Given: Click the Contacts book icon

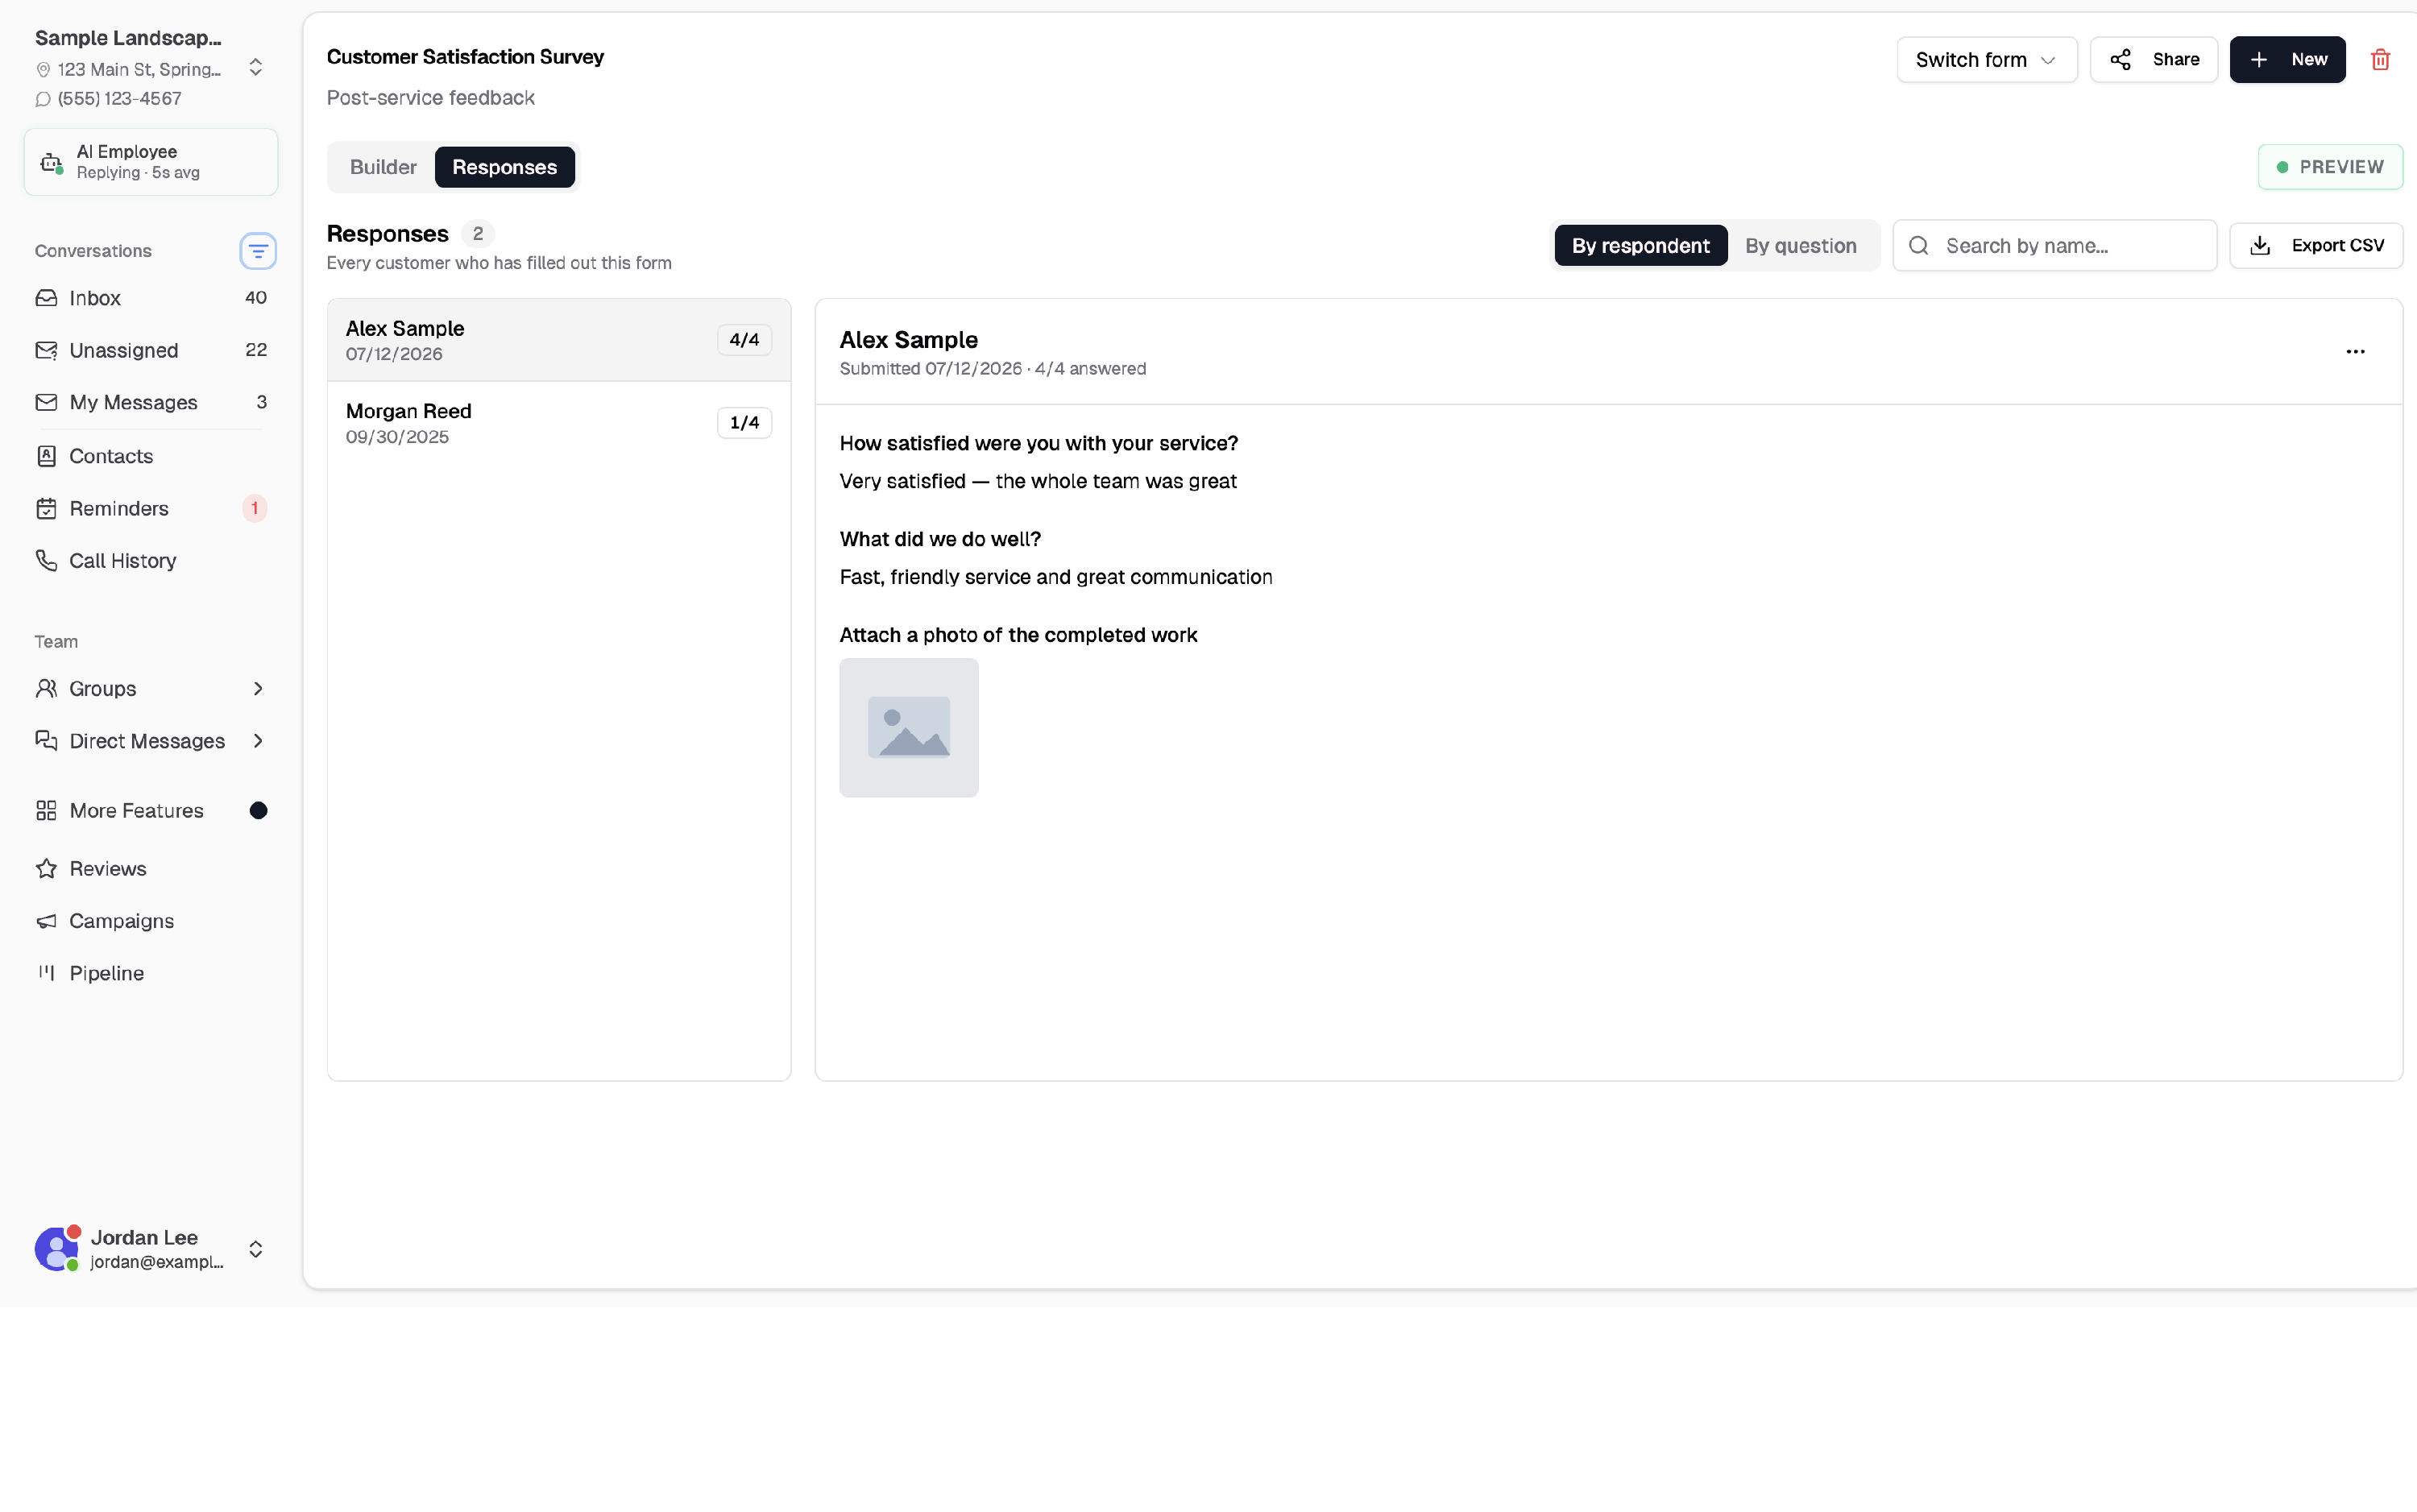Looking at the screenshot, I should [x=46, y=456].
